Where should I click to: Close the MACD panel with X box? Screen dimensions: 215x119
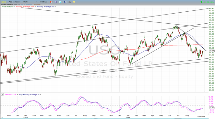click(x=2, y=94)
